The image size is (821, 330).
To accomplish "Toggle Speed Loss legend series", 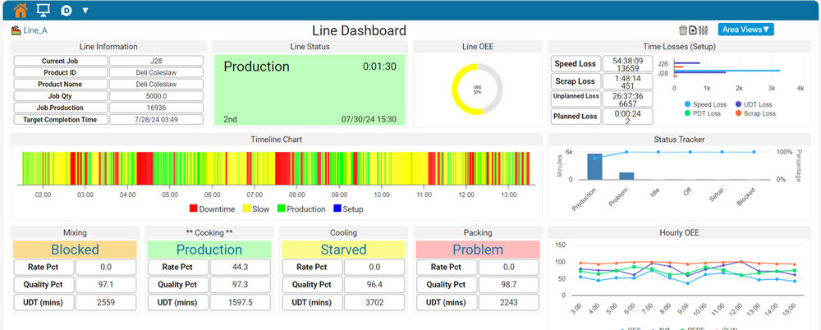I will (x=703, y=104).
